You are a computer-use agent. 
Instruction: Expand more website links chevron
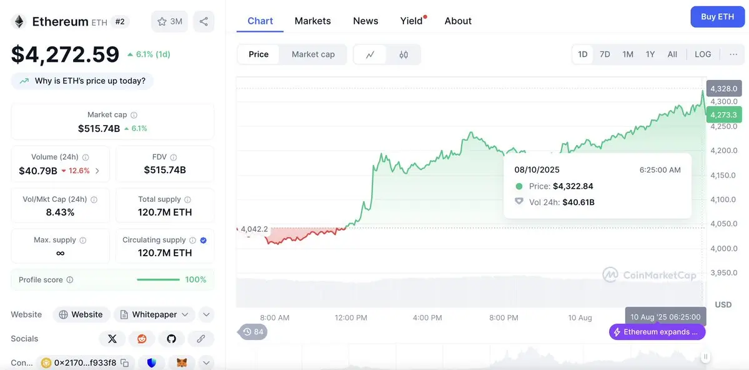(x=206, y=314)
